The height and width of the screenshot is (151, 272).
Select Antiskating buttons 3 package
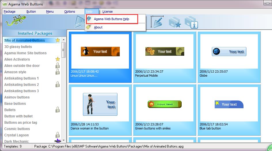[22, 91]
